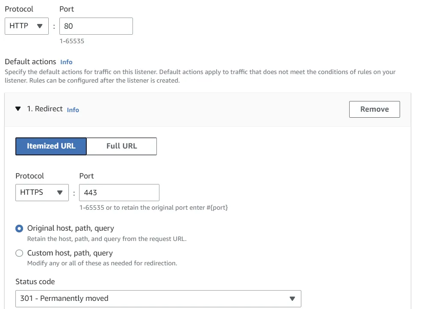The height and width of the screenshot is (309, 421).
Task: Open the Info link next to Default actions
Action: 66,62
